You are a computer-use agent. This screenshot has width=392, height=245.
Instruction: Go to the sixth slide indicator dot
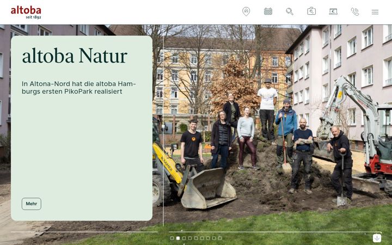pos(202,238)
